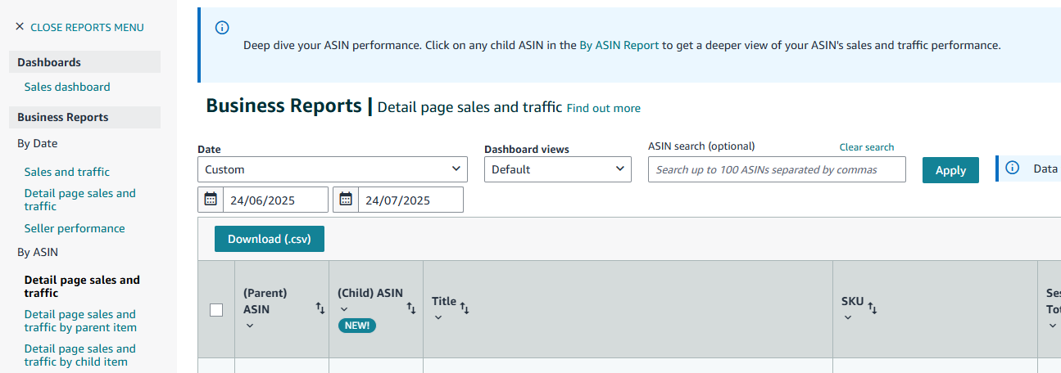Screen dimensions: 1061x373
Task: Expand the SKU column chevron
Action: (848, 317)
